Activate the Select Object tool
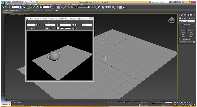Viewport: 197px width, 107px height. point(21,7)
